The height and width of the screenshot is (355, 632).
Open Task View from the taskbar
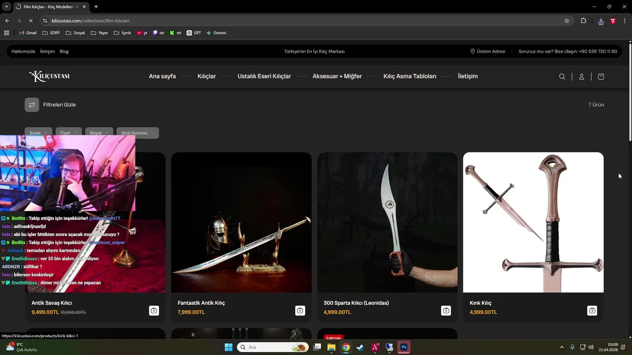tap(317, 347)
